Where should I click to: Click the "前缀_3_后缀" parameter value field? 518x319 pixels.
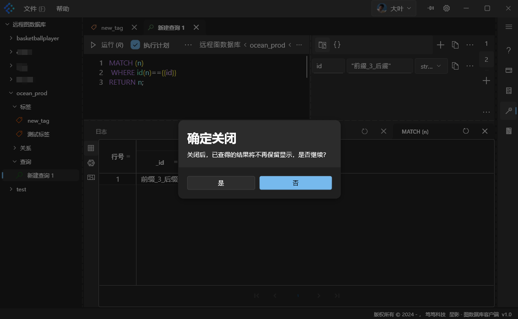380,66
